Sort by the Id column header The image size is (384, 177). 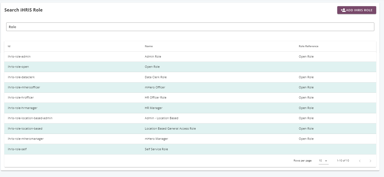(x=9, y=46)
